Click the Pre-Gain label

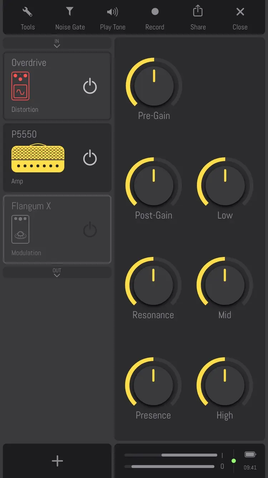click(x=154, y=116)
